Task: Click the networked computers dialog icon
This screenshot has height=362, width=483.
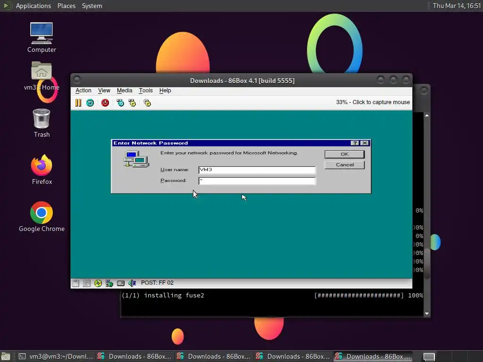Action: pyautogui.click(x=136, y=159)
